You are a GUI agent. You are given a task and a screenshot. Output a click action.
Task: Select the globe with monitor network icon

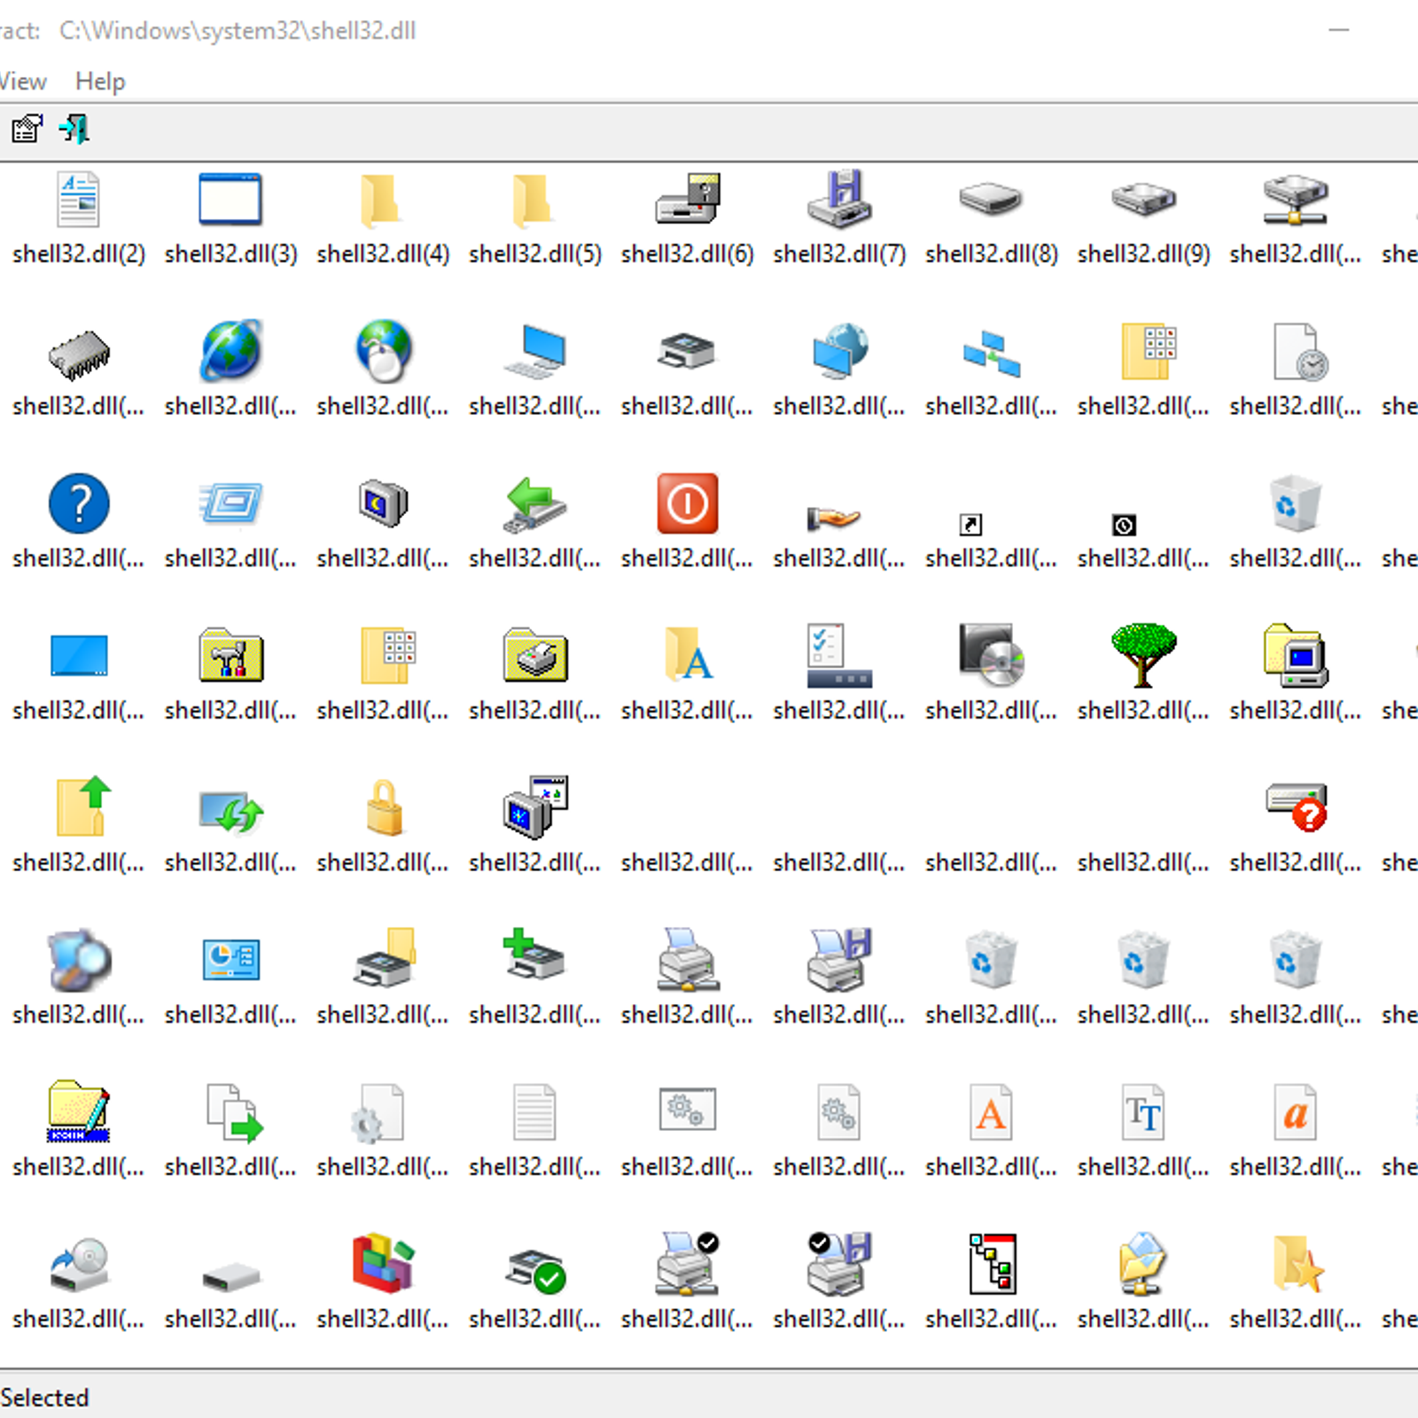coord(839,352)
